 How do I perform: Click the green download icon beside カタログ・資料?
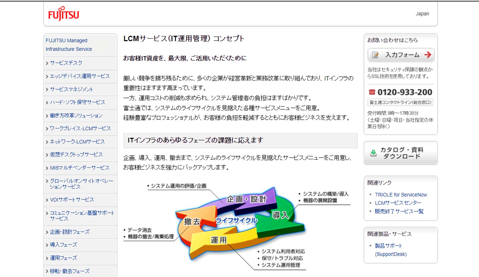tap(373, 153)
